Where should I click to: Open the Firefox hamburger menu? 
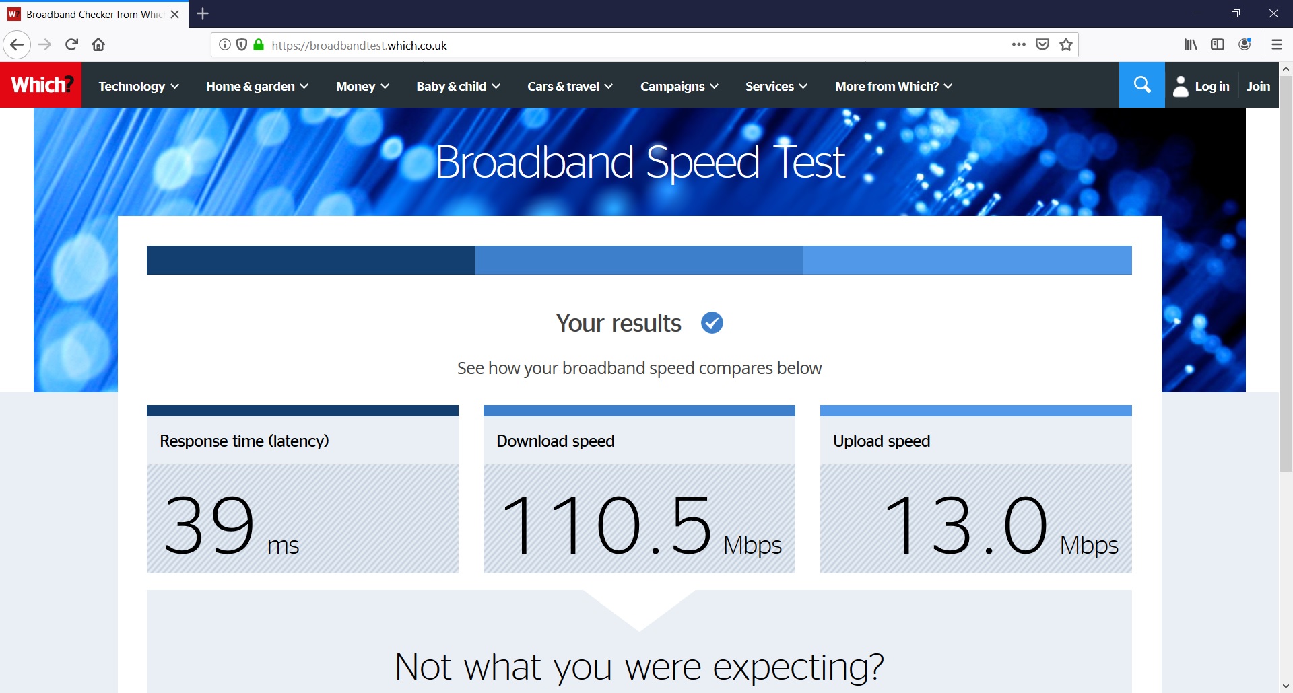tap(1276, 45)
